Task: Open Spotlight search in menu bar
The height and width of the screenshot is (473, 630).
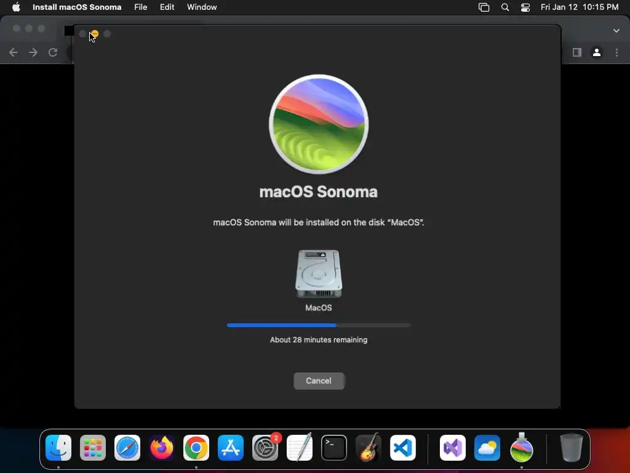Action: coord(505,7)
